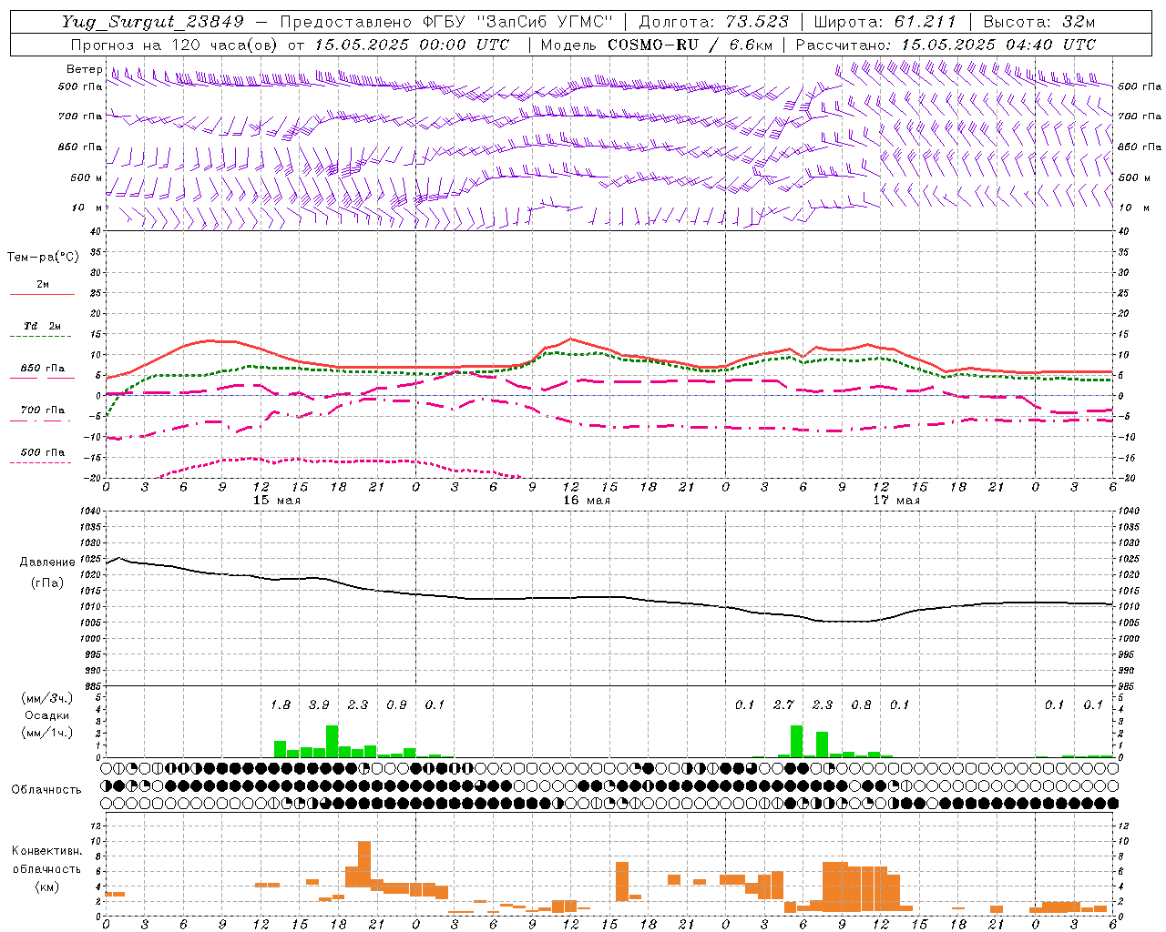Click the Давление pressure label
Screen dimensions: 1166x932
(x=46, y=562)
